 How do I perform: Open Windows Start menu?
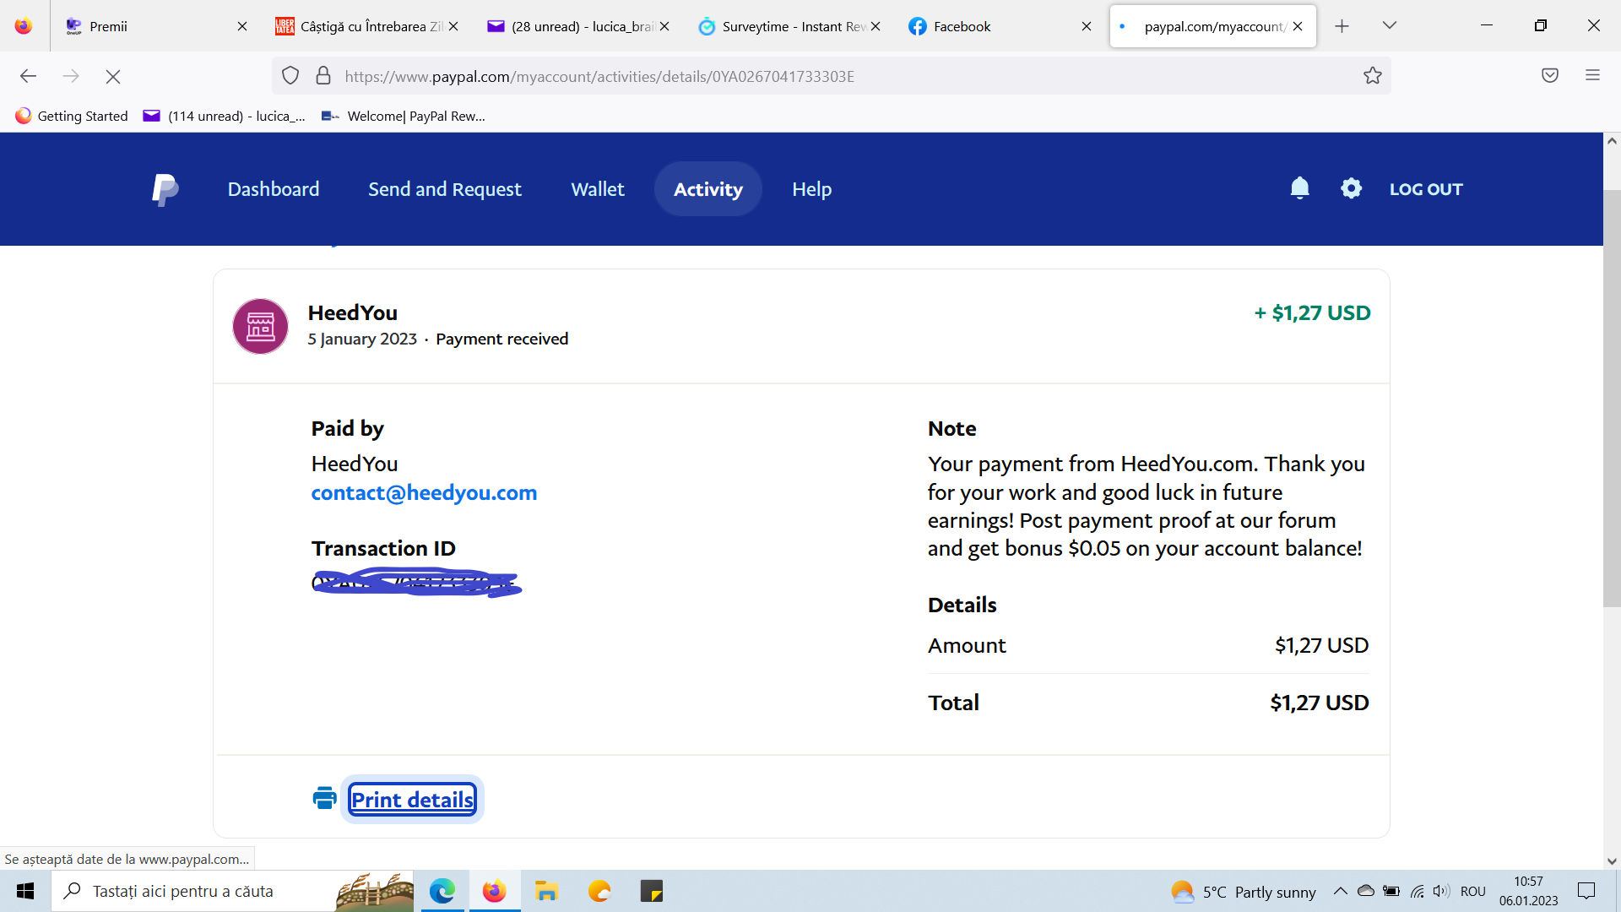click(x=25, y=891)
